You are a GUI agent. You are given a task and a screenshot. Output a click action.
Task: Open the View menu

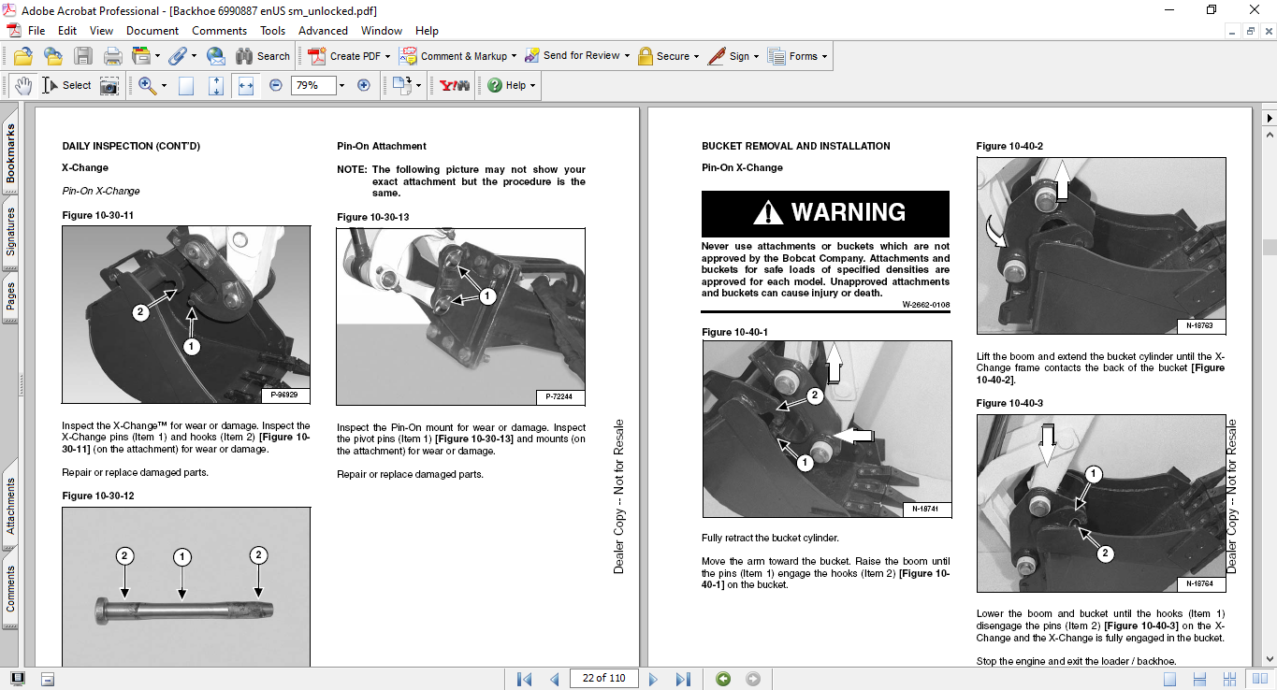[101, 31]
